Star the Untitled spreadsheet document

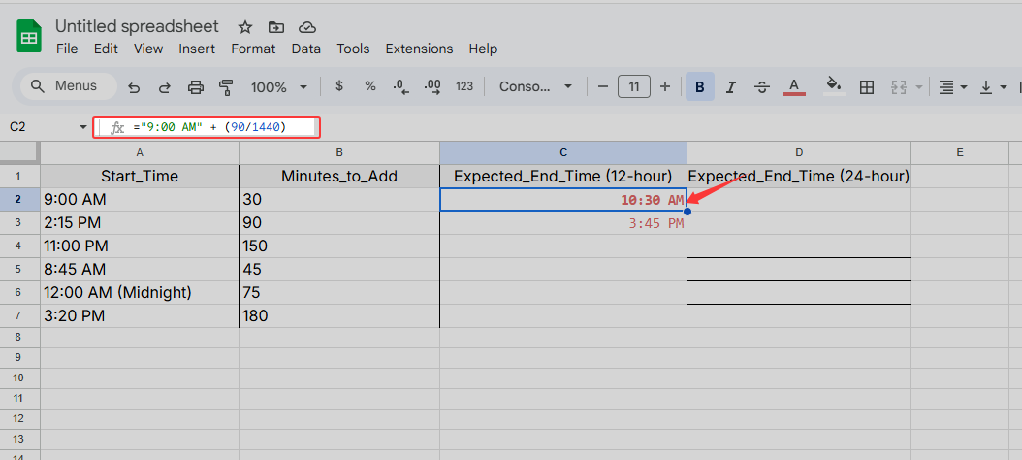point(245,27)
